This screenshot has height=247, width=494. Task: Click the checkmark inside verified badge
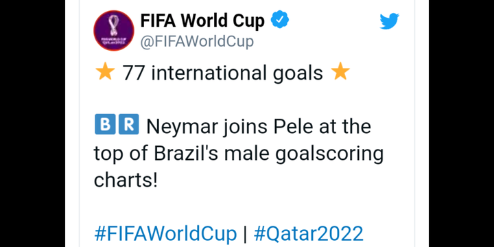click(x=280, y=19)
